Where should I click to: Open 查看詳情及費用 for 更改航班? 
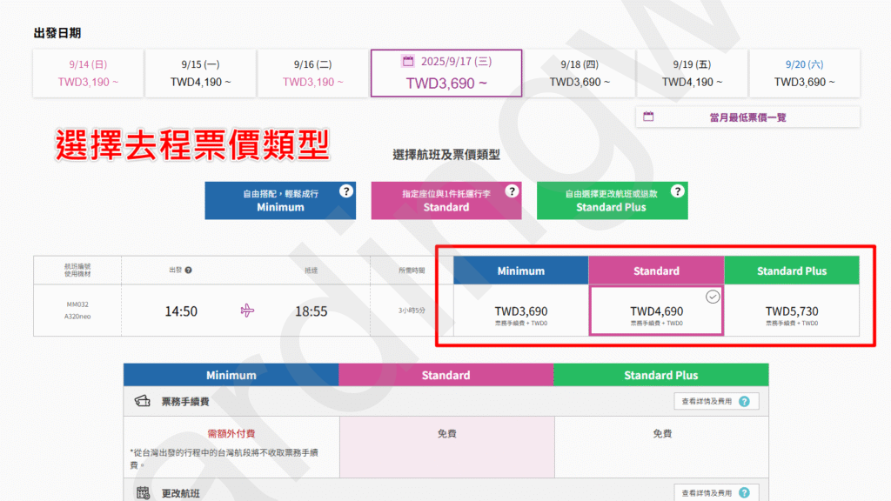tap(716, 492)
